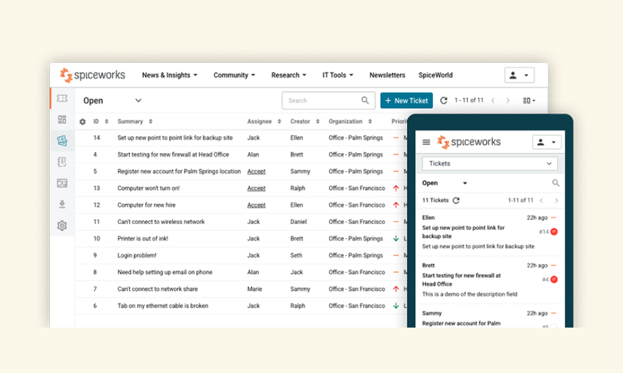Click creator Daniel on ticket 11
Viewport: 623px width, 373px height.
tap(298, 222)
